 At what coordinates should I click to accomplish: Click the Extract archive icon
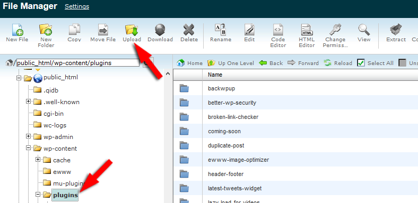pos(396,30)
